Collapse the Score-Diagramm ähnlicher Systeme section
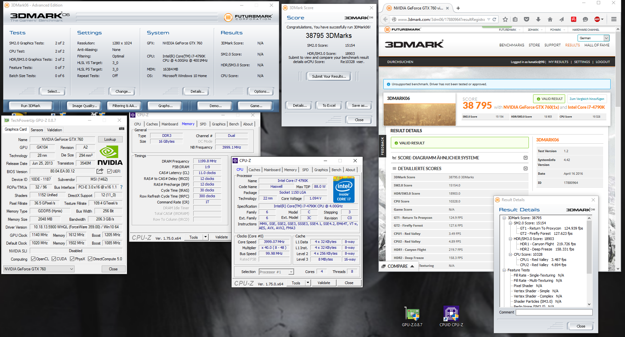Image resolution: width=625 pixels, height=337 pixels. [526, 158]
